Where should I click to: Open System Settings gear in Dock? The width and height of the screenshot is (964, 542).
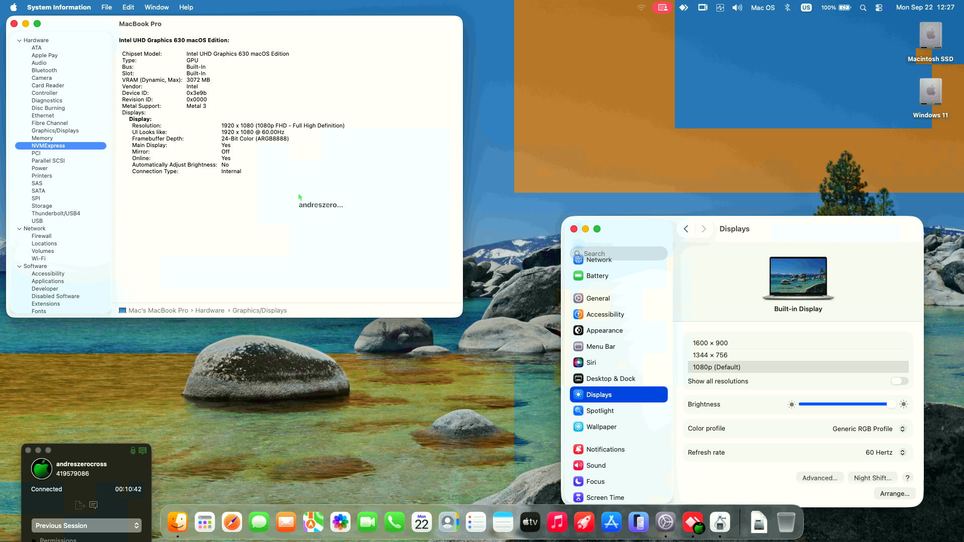pyautogui.click(x=666, y=522)
